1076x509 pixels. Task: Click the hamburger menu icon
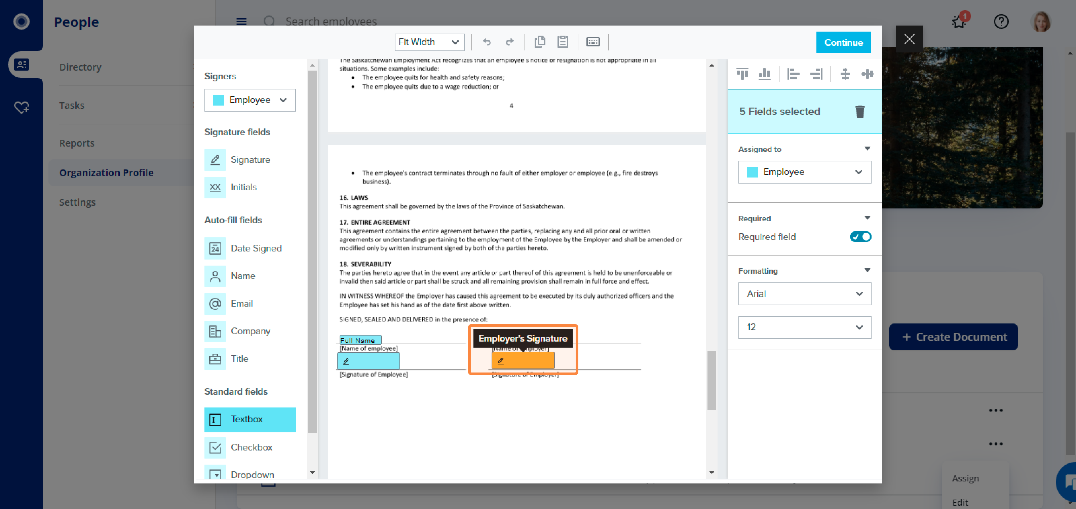241,21
